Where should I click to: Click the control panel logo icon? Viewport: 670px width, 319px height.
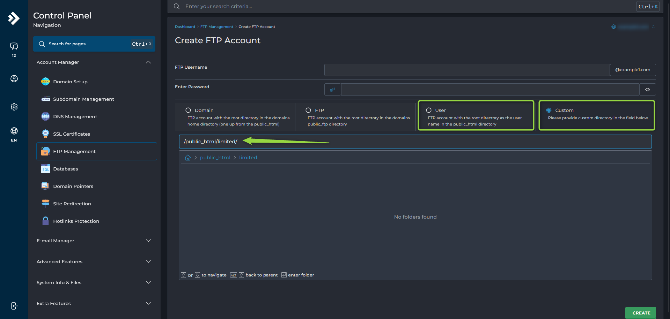click(x=14, y=18)
